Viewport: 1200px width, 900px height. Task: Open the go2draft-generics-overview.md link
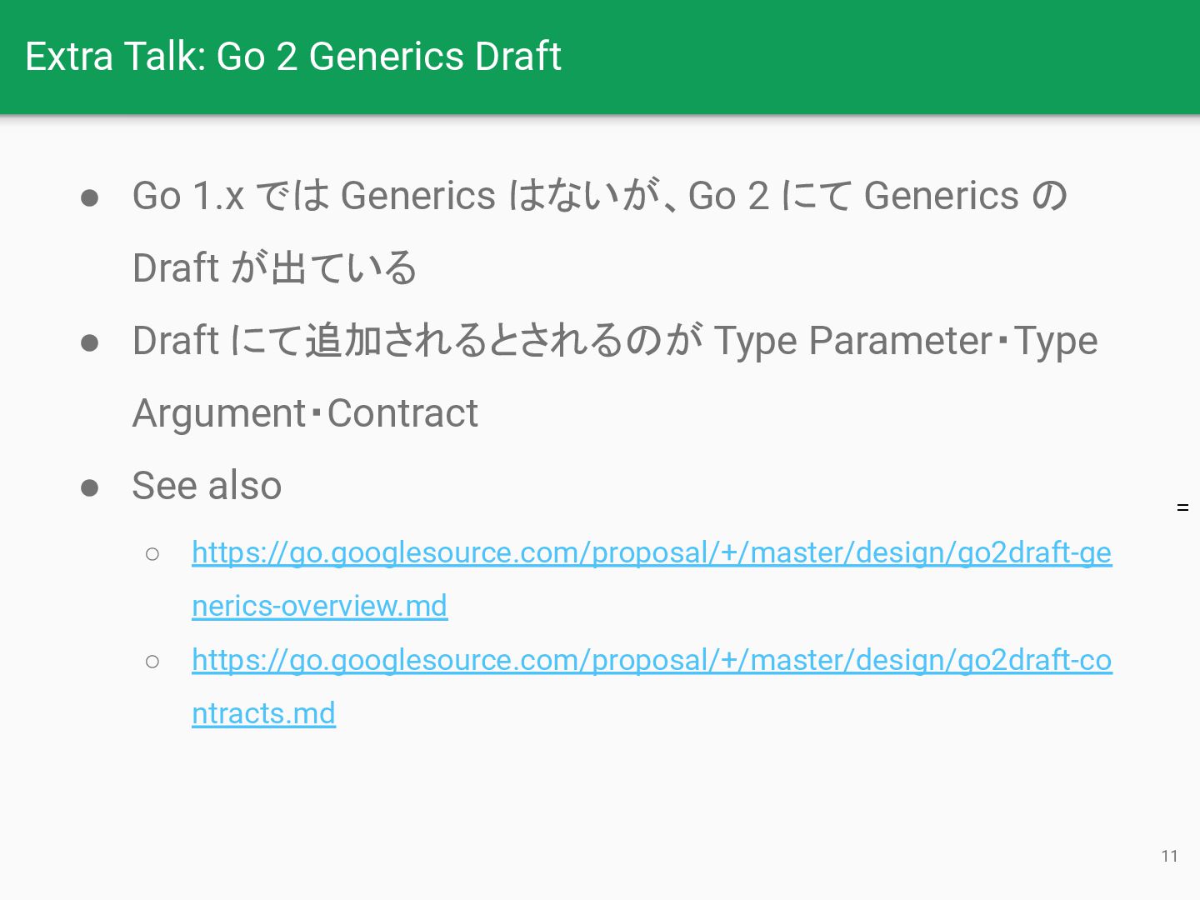coord(652,552)
